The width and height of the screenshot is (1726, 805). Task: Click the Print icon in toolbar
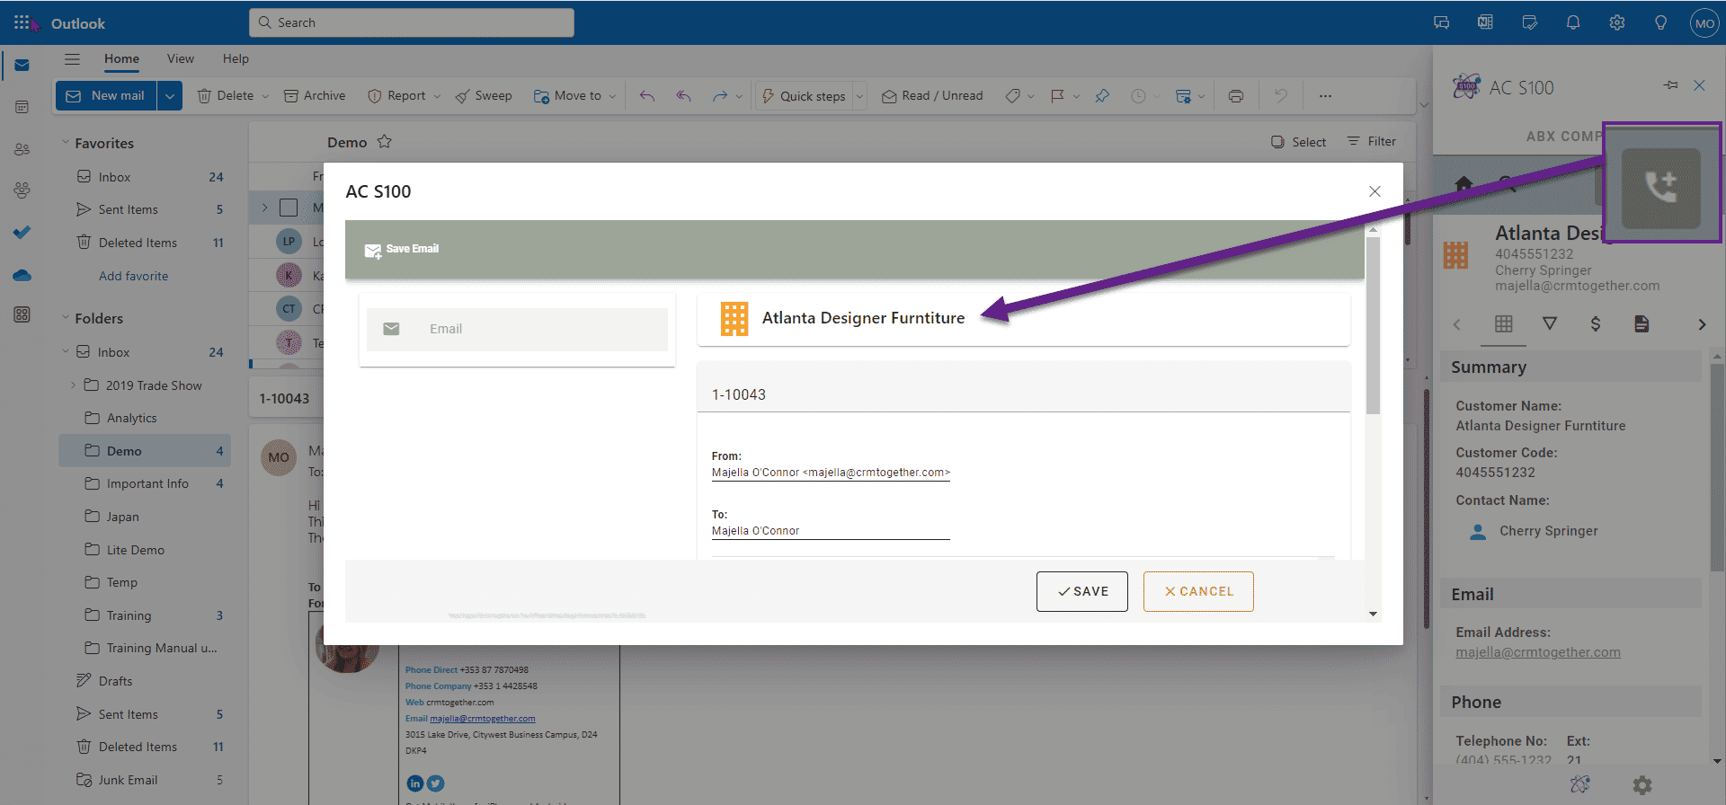[x=1236, y=96]
